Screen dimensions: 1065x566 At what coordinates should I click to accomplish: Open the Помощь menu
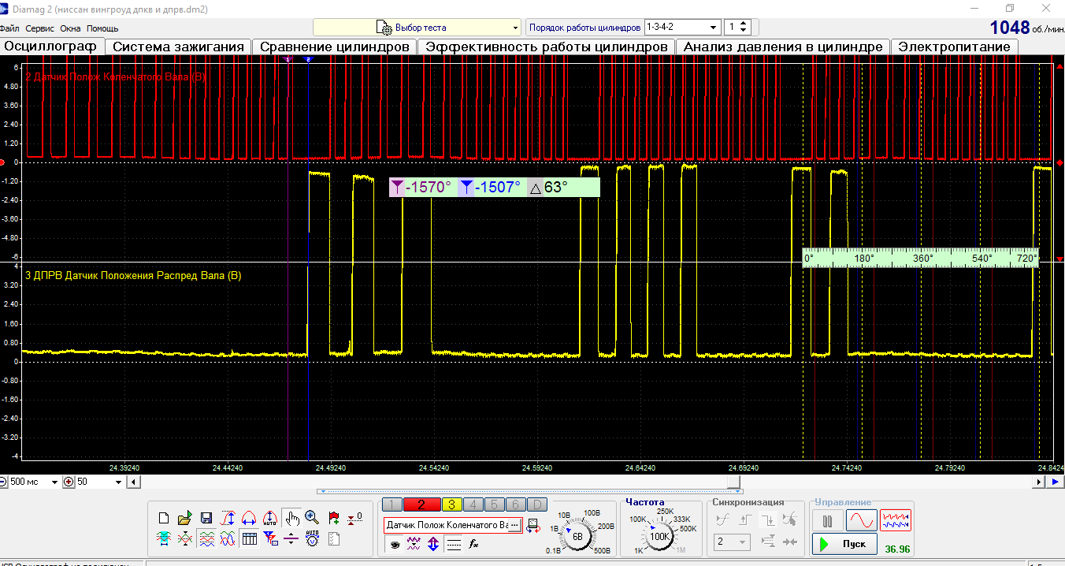coord(102,28)
